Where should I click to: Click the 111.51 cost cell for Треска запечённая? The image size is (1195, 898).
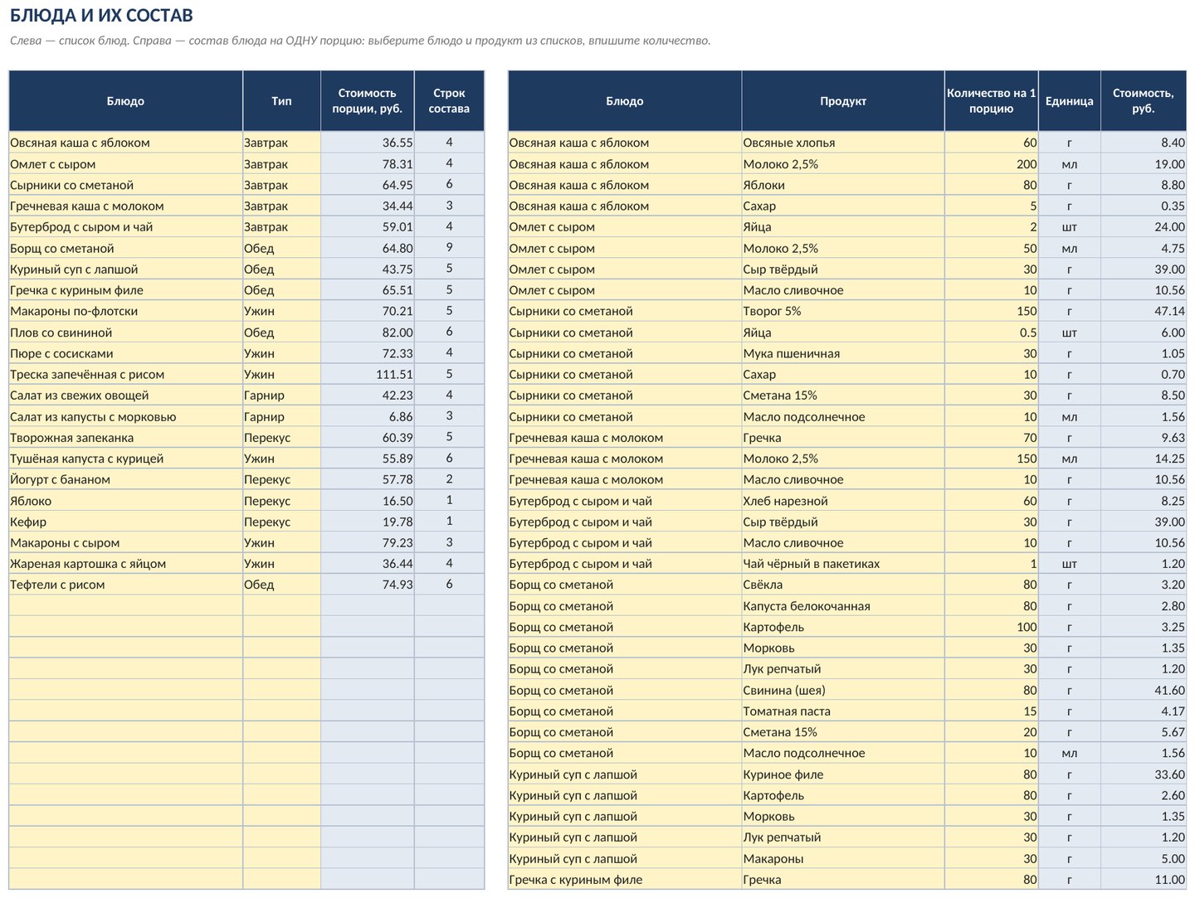pos(367,375)
